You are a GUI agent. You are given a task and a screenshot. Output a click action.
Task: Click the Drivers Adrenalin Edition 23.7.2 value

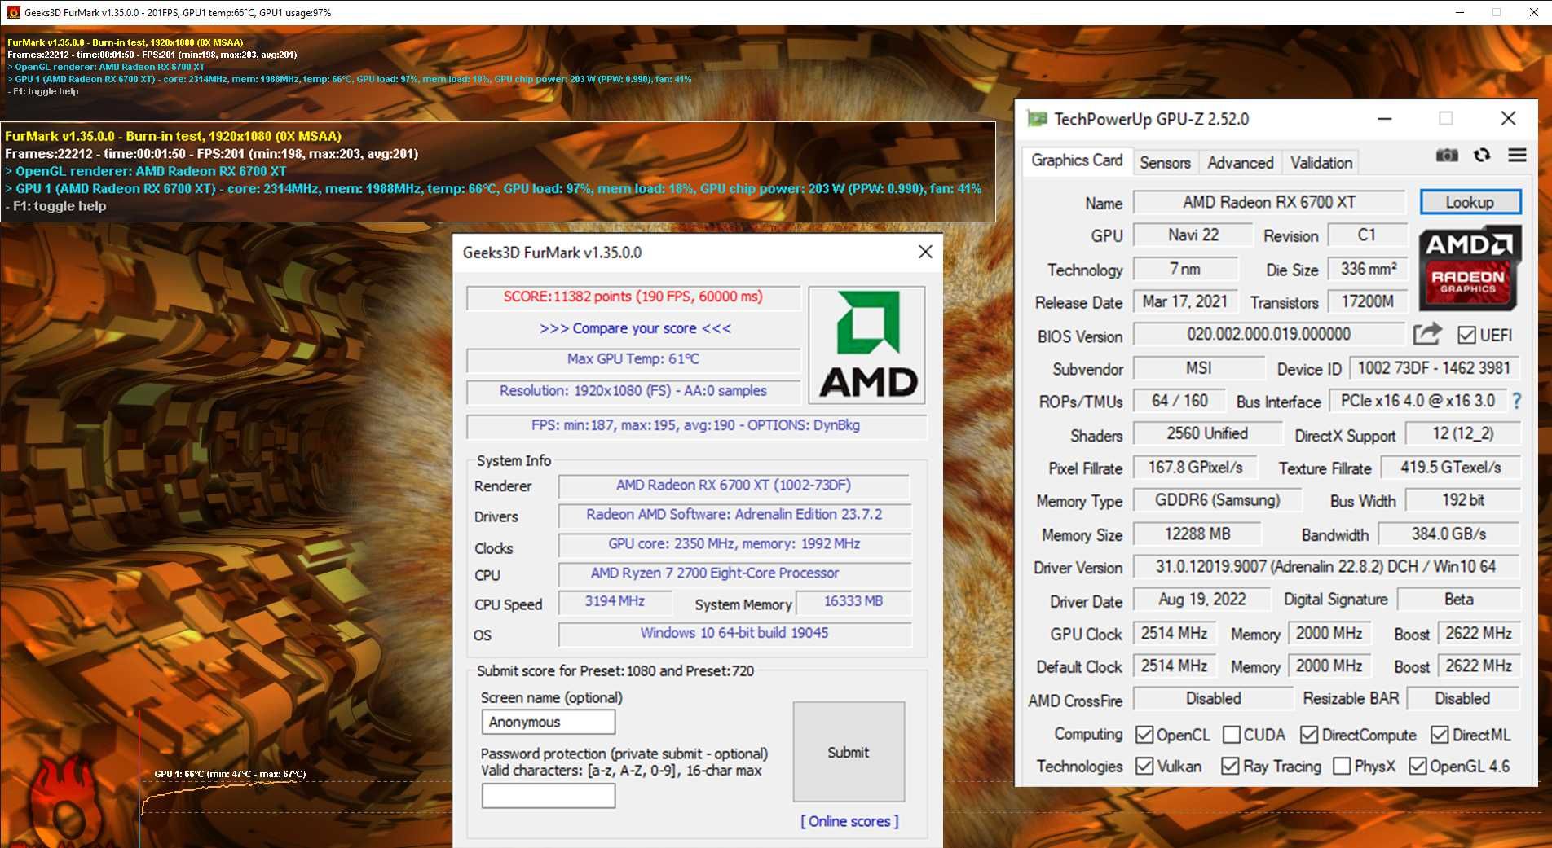pyautogui.click(x=734, y=515)
